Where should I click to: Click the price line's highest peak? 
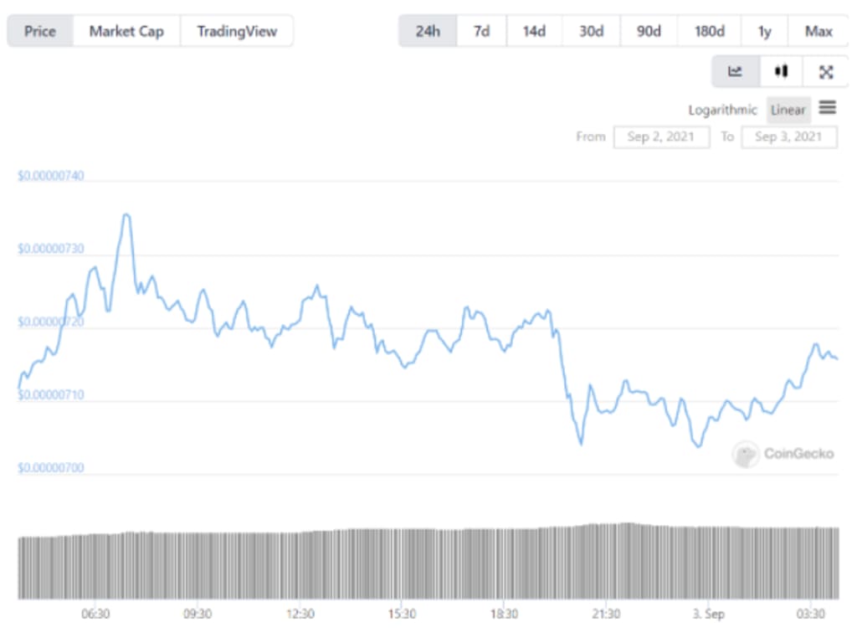[x=126, y=215]
